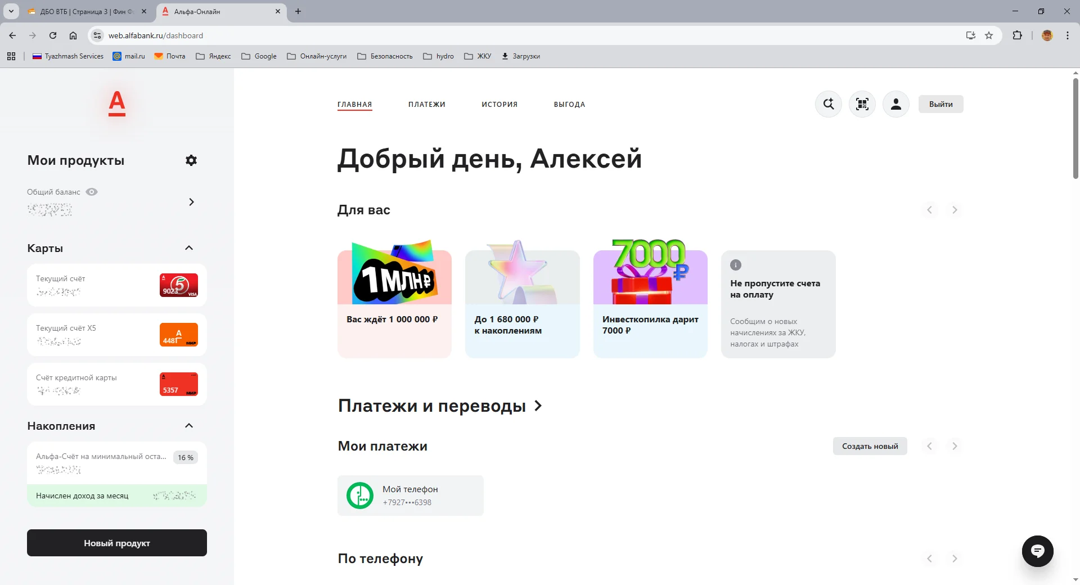Click the Выйти logout button
Image resolution: width=1080 pixels, height=585 pixels.
(941, 104)
